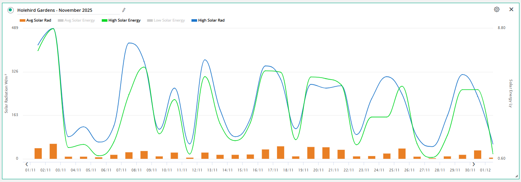Screen dimensions: 521x182
Task: Toggle the Avg Solar Rad legend label
Action: tap(39, 20)
